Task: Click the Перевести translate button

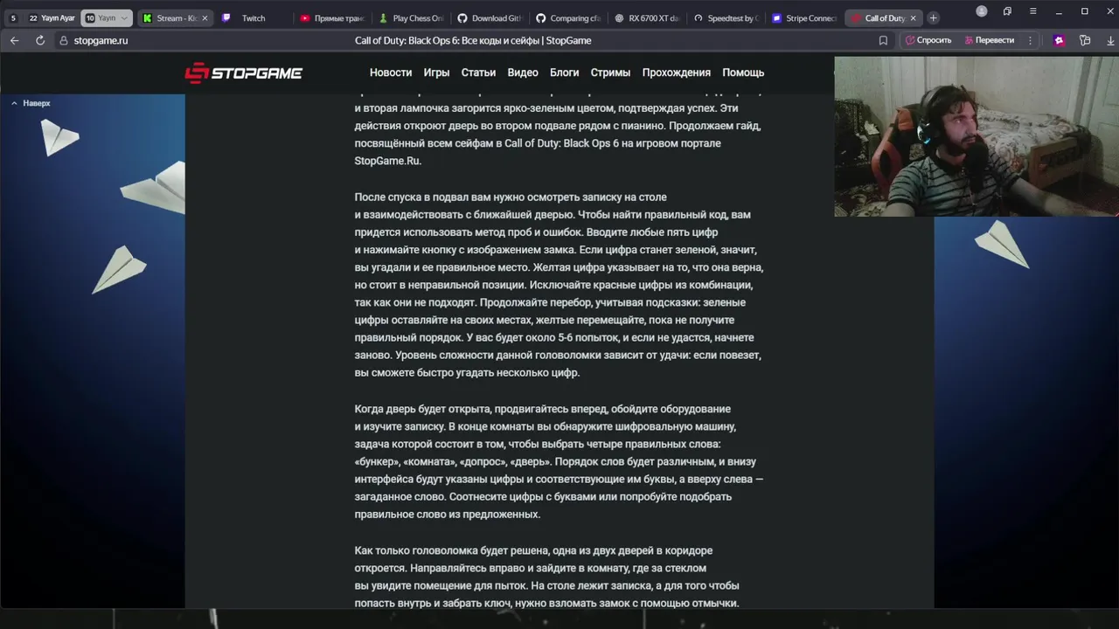Action: click(989, 40)
